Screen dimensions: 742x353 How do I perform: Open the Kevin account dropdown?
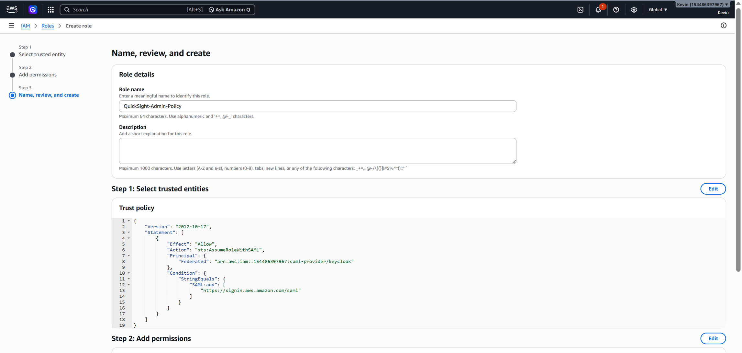(703, 5)
